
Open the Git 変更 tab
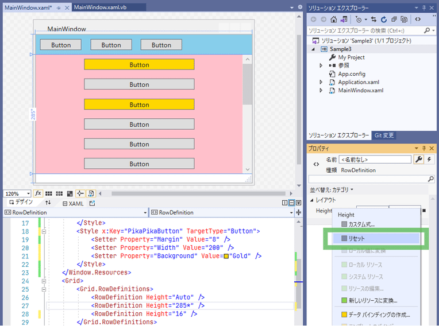[384, 135]
